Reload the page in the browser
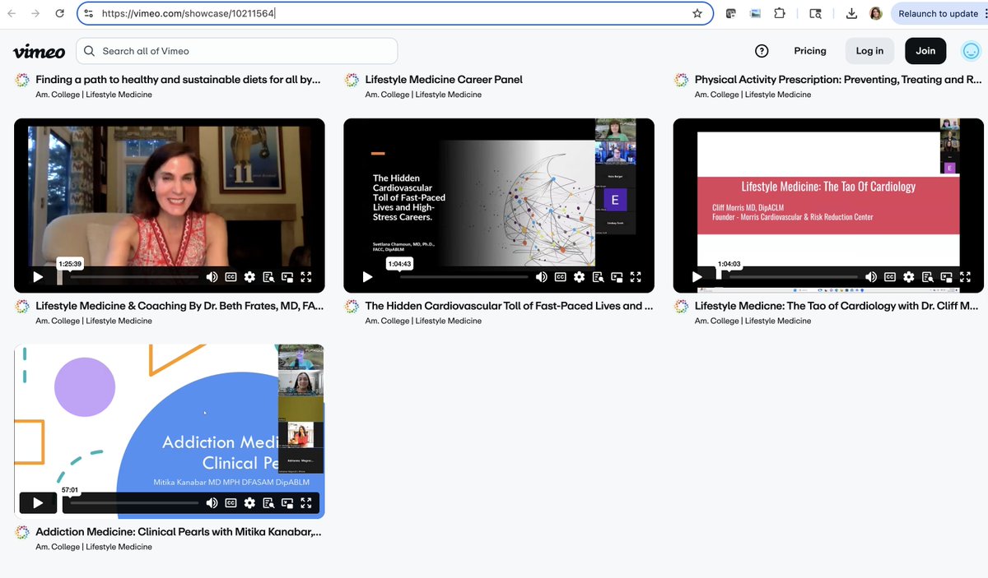The height and width of the screenshot is (578, 988). (59, 14)
